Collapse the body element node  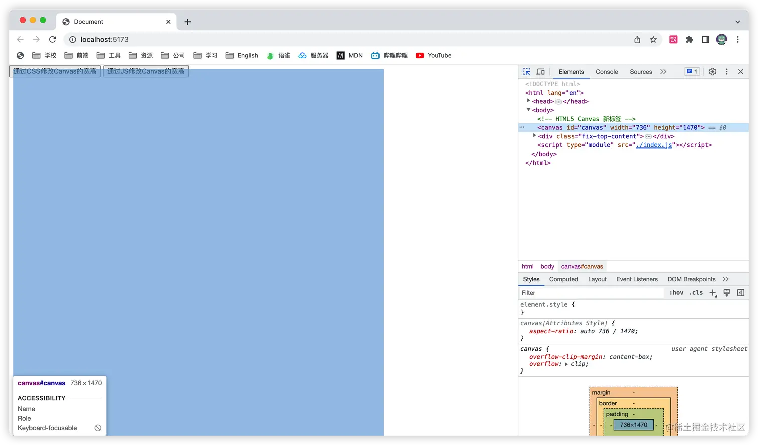tap(528, 110)
